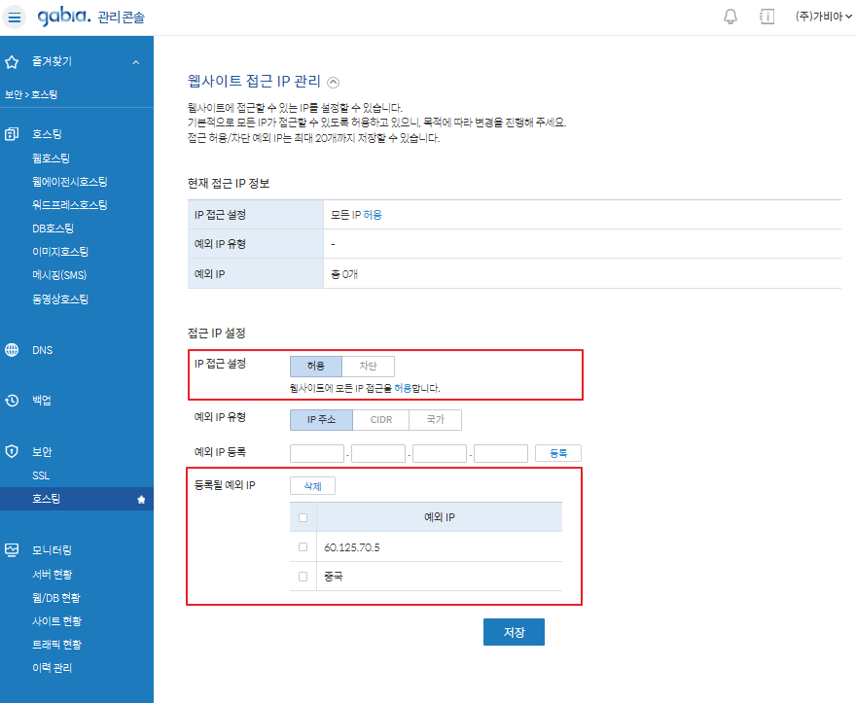
Task: Click the 보안 shield icon
Action: click(13, 452)
